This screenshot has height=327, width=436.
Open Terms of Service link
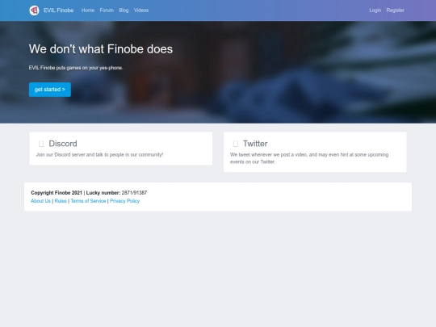[x=88, y=201]
